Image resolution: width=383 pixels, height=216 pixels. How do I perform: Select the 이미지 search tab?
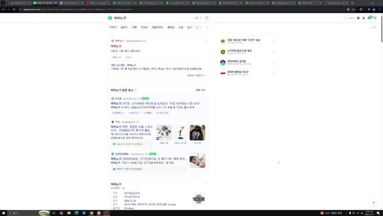coord(113,27)
